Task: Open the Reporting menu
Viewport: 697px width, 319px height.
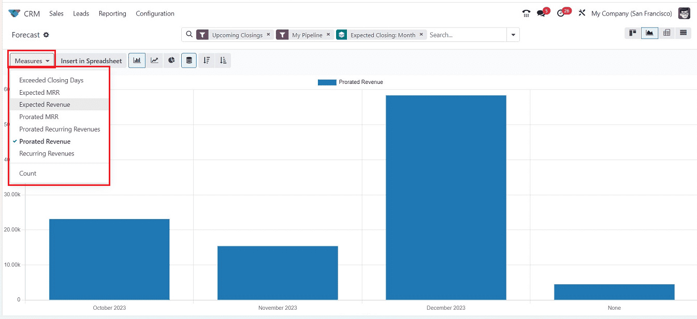Action: click(x=112, y=13)
